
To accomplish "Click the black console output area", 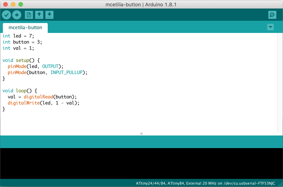I will tap(141, 163).
